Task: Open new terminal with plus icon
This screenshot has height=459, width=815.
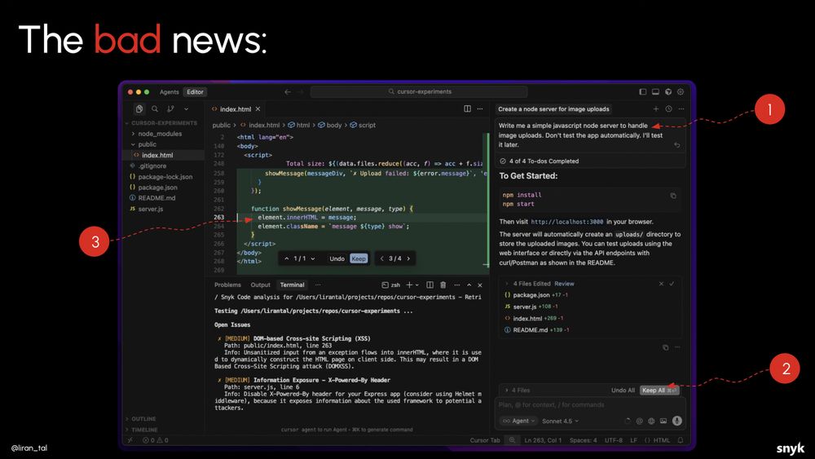Action: (410, 285)
